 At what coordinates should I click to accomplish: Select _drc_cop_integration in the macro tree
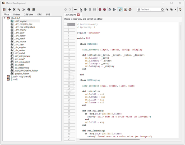25,27
